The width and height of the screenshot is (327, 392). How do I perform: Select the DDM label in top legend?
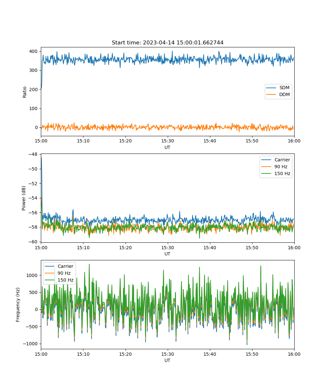tap(285, 95)
